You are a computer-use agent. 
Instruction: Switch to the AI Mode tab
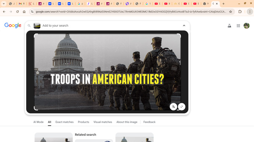click(38, 122)
